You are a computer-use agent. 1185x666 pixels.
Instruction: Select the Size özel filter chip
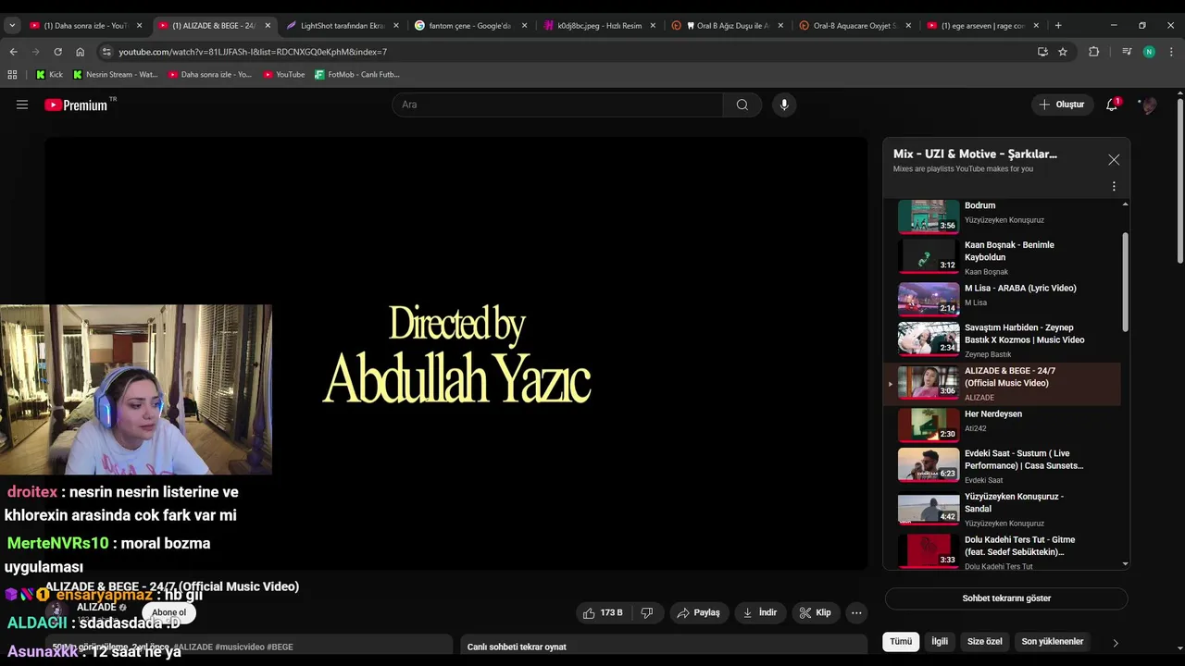985,641
